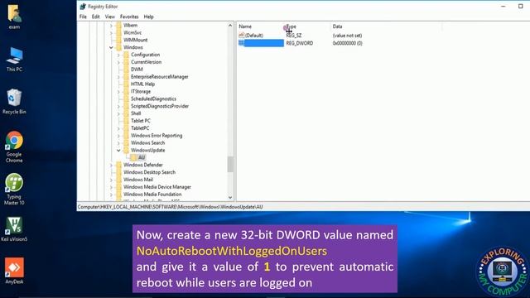Select the AU key folder icon

click(x=133, y=157)
